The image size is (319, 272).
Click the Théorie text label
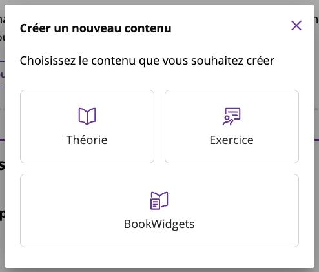87,140
